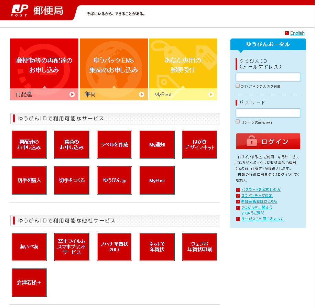Click the パスワード input field
This screenshot has width=315, height=308.
pos(268,113)
